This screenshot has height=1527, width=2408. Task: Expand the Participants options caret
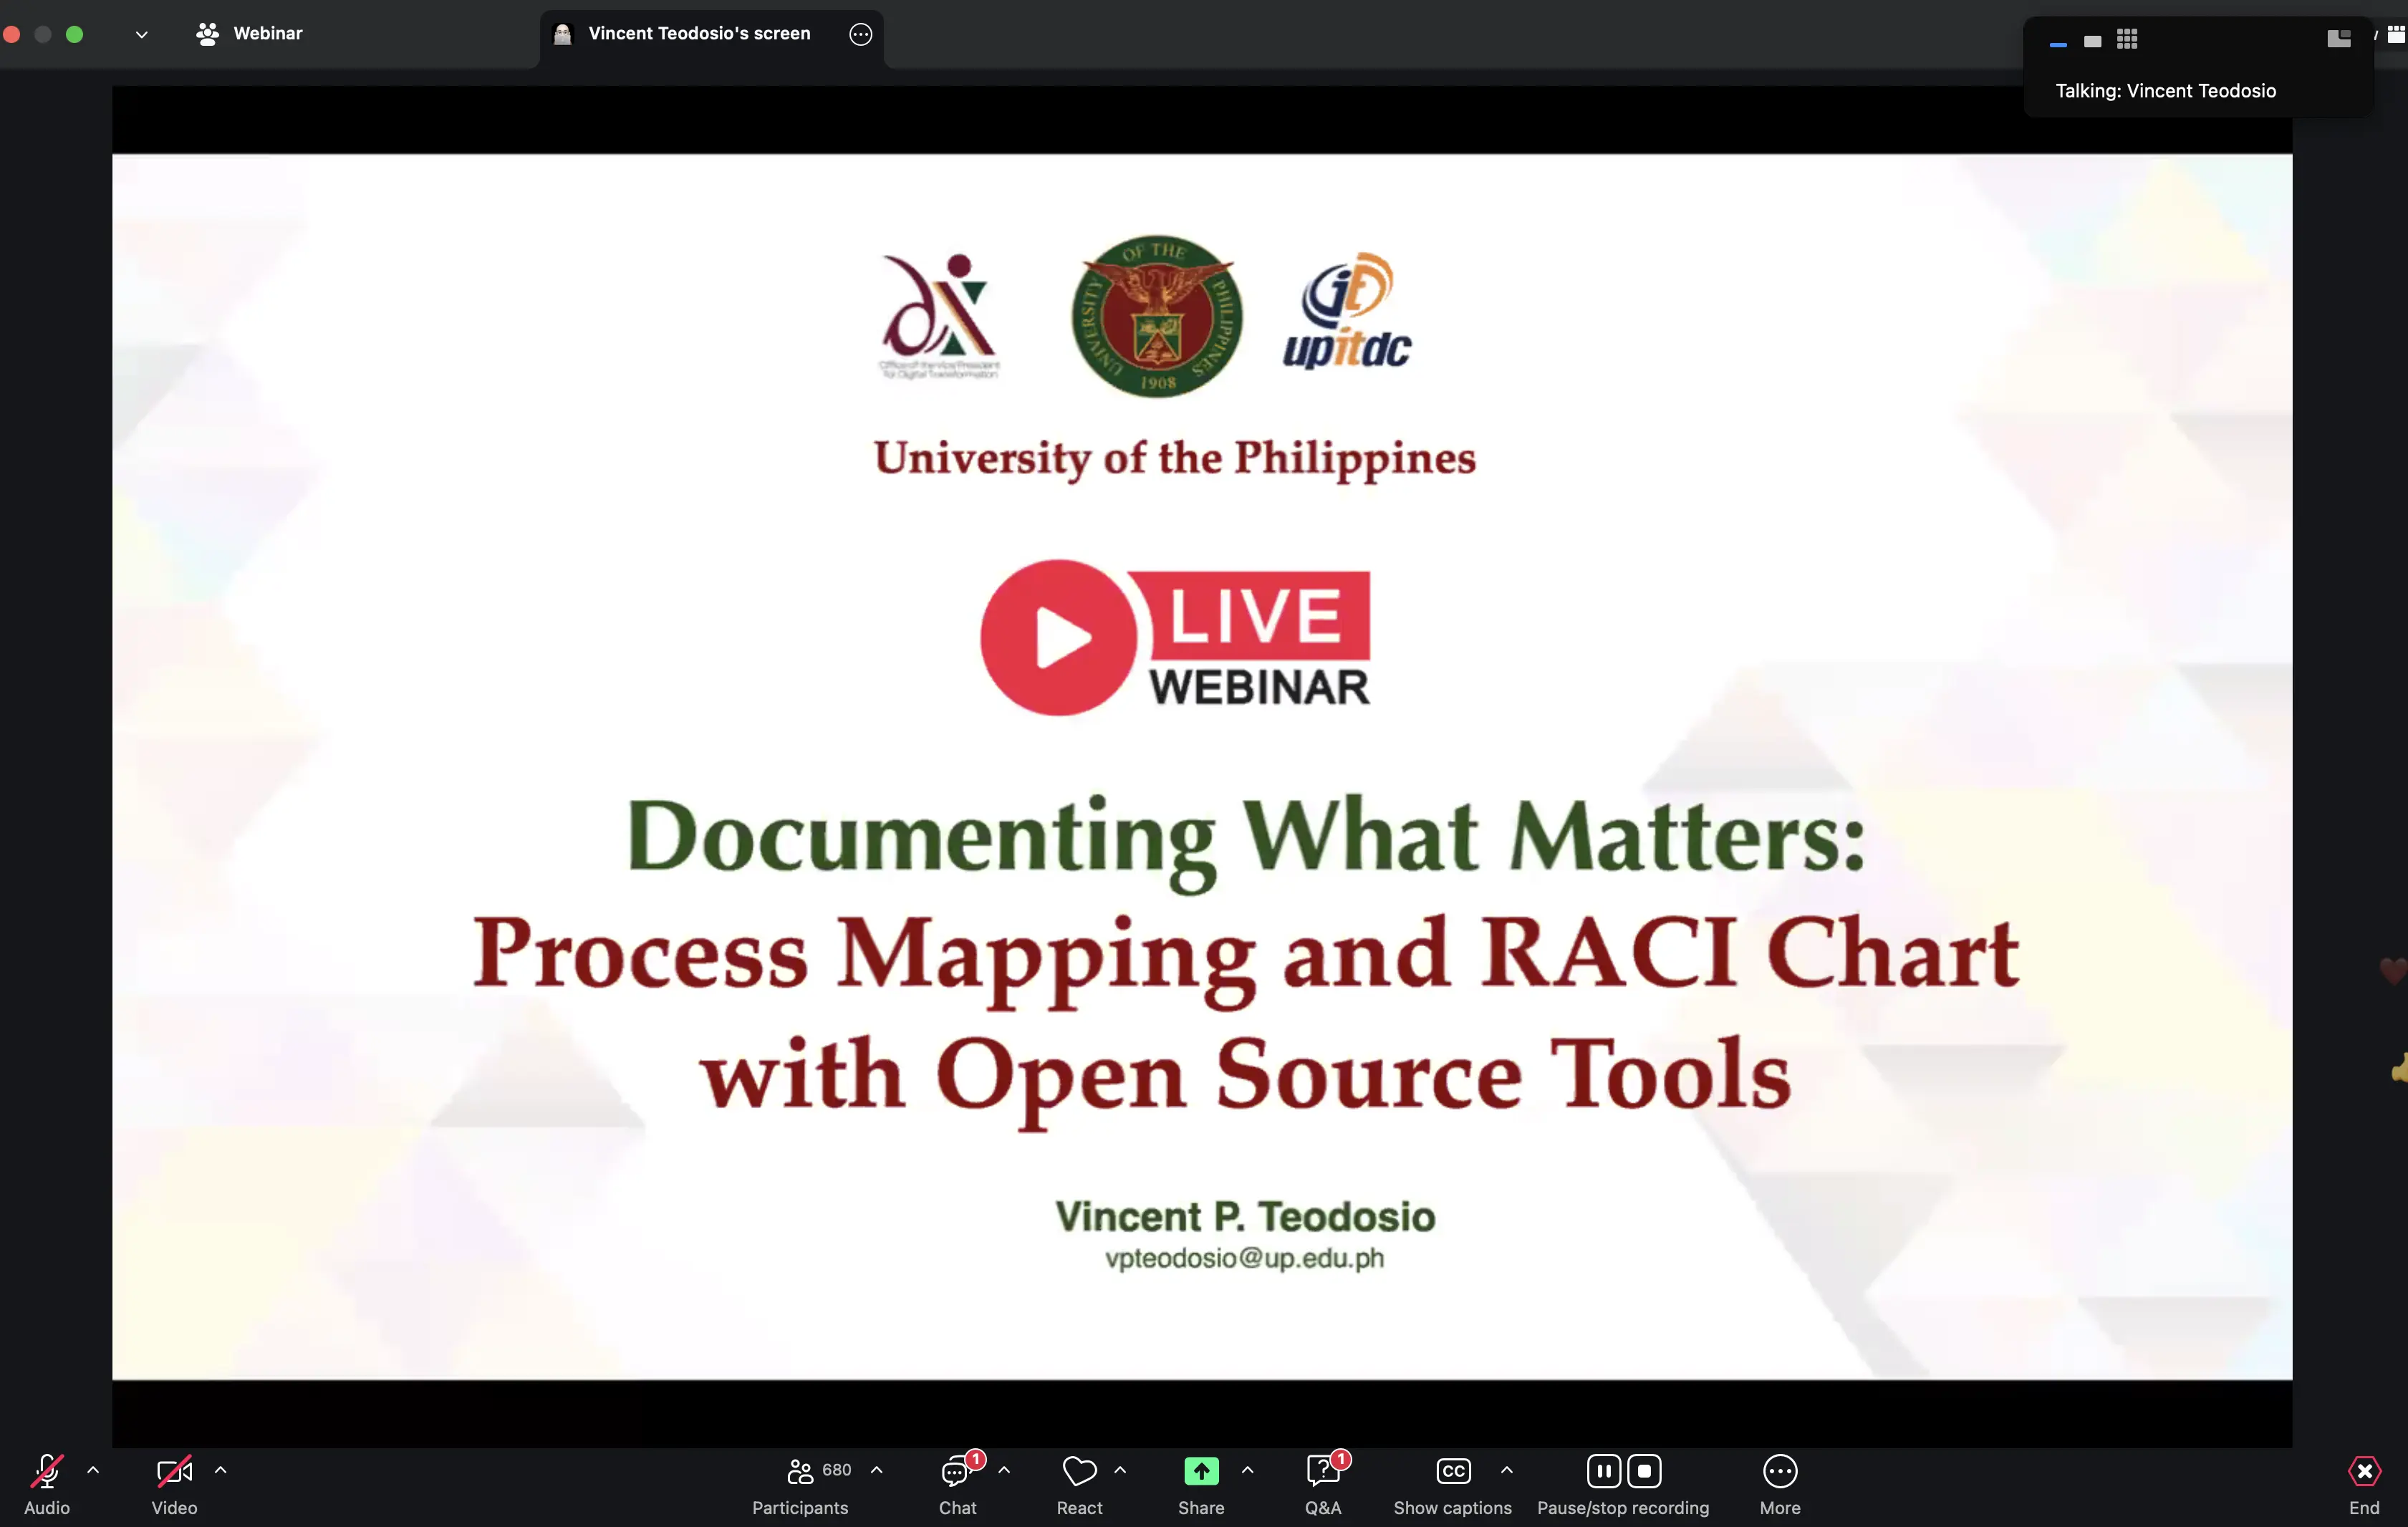(877, 1470)
